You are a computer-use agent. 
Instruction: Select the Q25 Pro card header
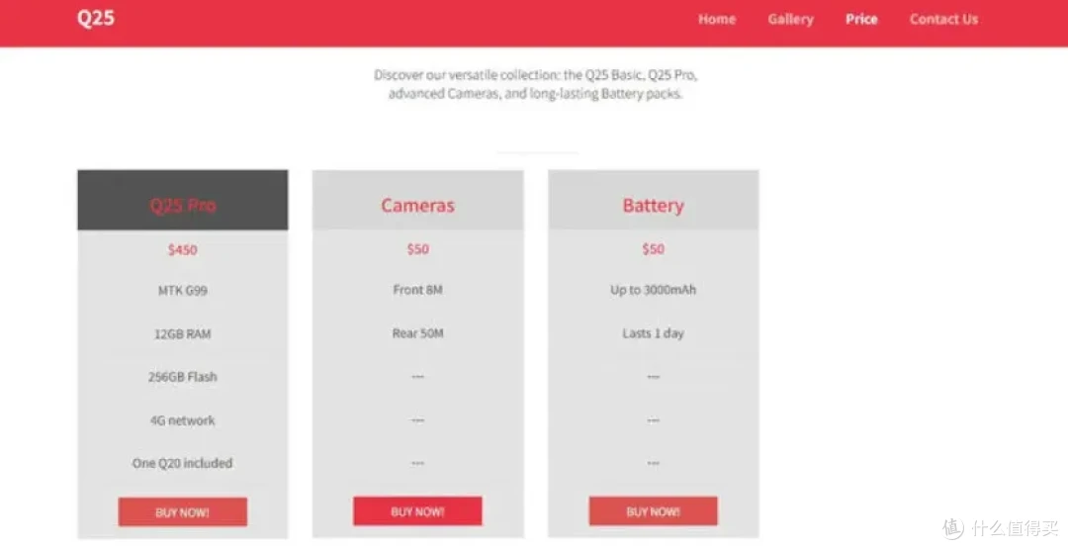click(x=183, y=200)
